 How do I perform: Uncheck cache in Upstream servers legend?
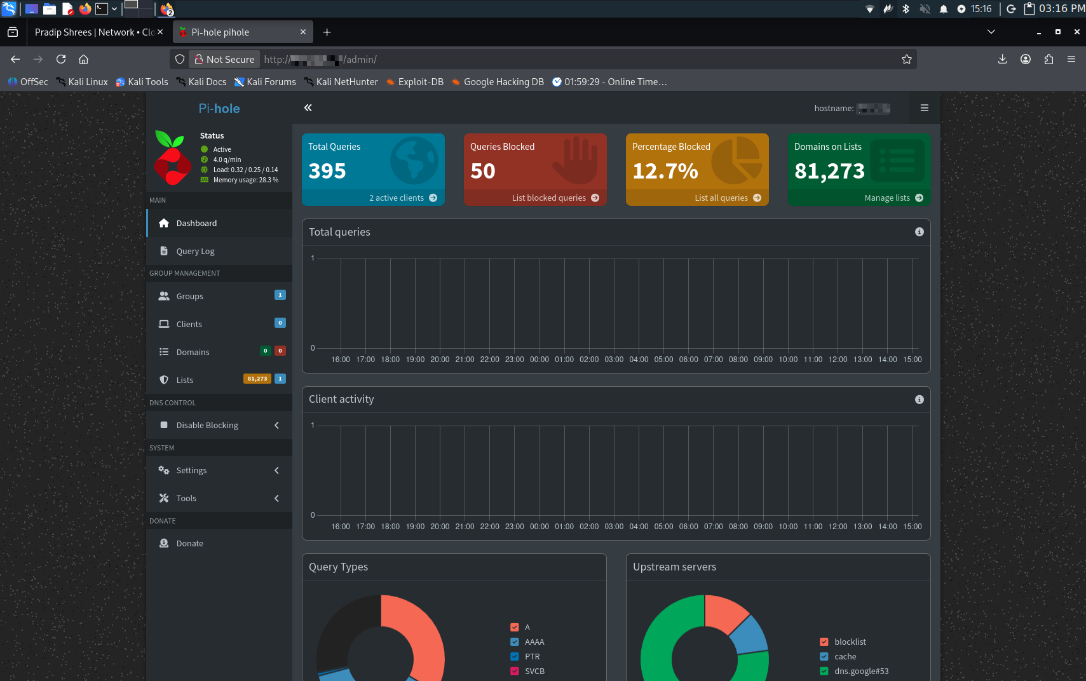824,656
